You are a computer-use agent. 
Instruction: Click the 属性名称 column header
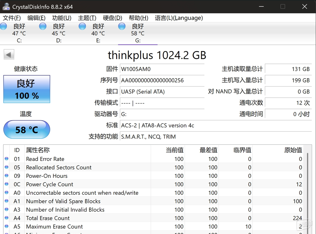coord(88,150)
